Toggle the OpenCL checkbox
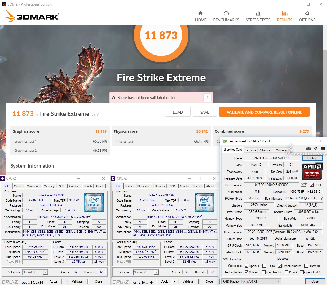Viewport: 327px width, 285px height. tap(246, 266)
